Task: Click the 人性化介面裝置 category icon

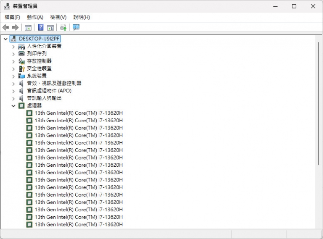Action: [21, 46]
